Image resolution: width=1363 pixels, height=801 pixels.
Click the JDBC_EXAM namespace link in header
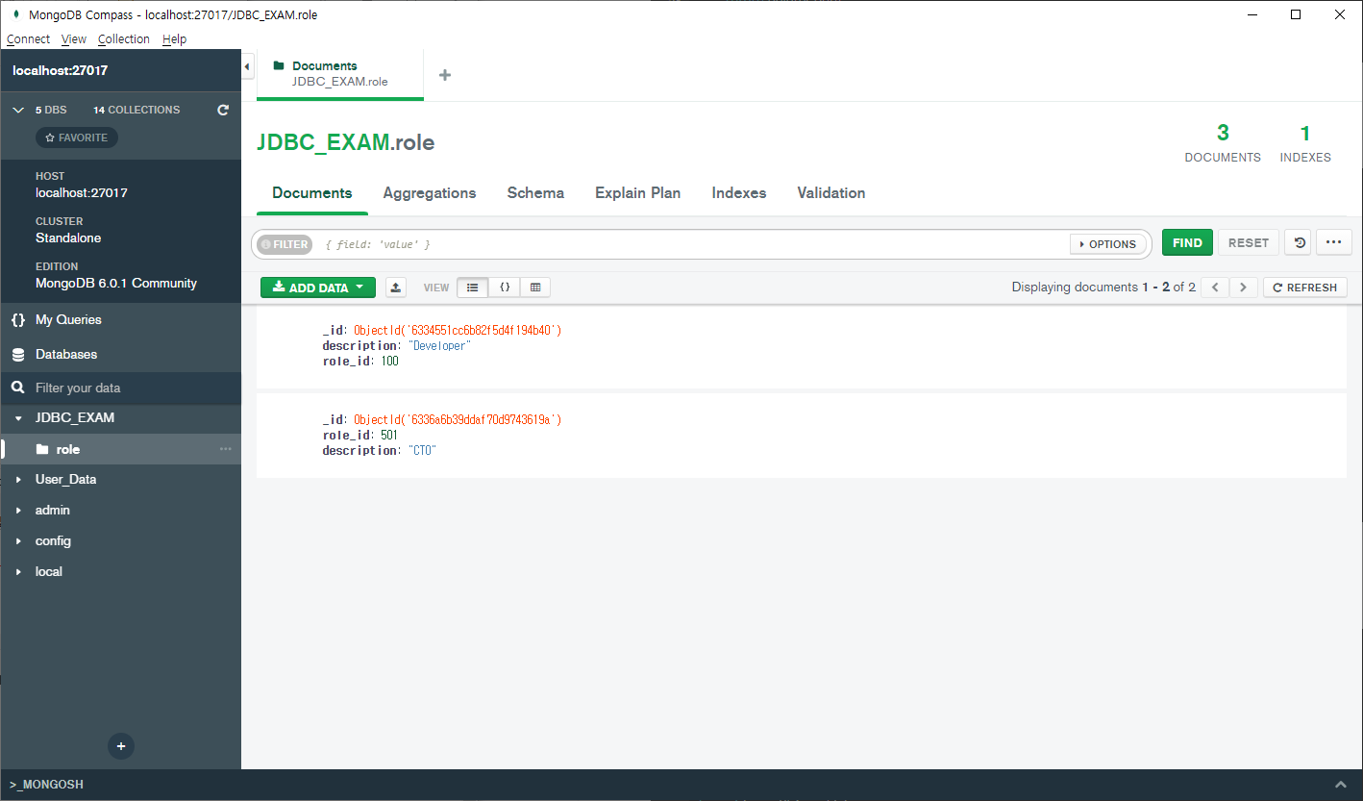tap(323, 142)
